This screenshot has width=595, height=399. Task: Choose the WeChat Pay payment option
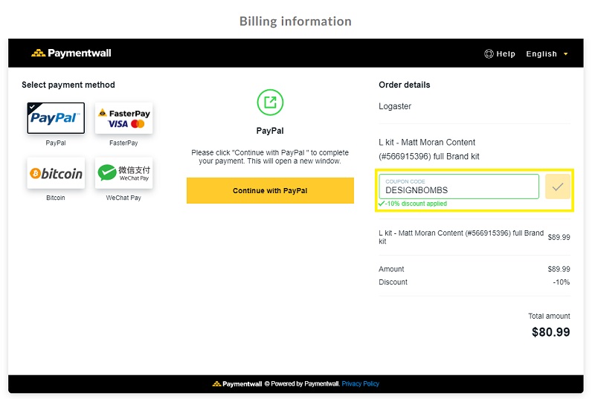click(123, 173)
